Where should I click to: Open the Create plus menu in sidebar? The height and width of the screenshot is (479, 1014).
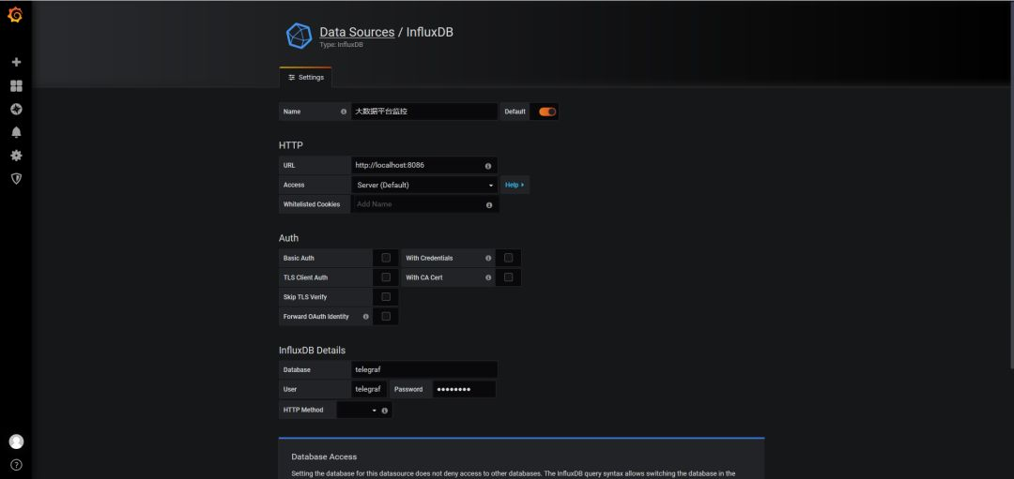16,62
